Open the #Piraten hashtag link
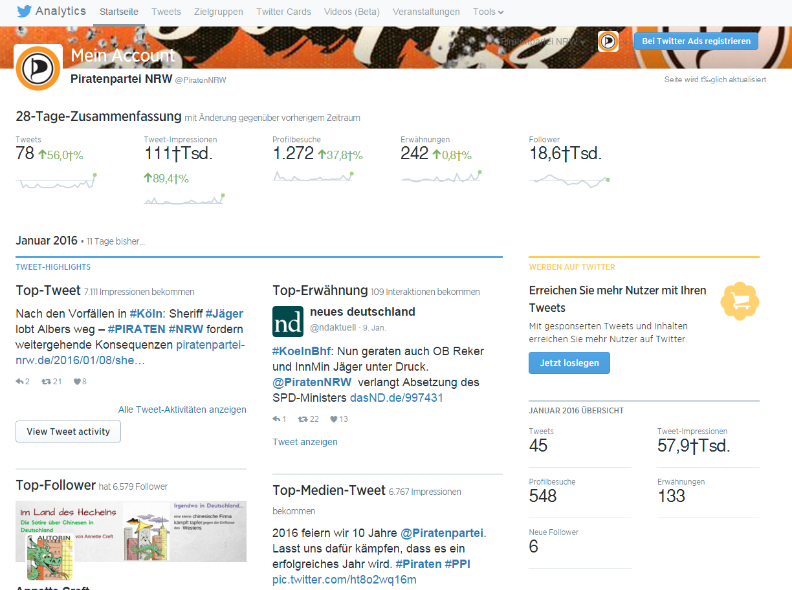792x590 pixels. pos(419,564)
